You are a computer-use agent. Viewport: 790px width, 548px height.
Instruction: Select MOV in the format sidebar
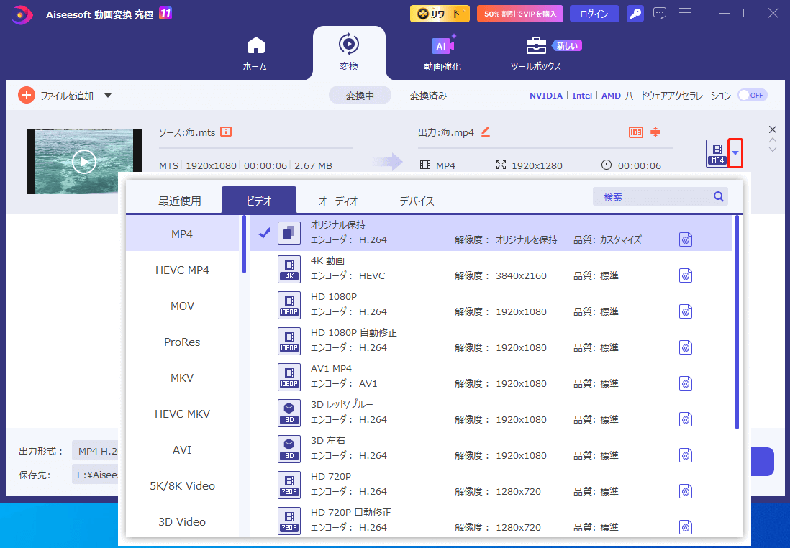coord(182,306)
